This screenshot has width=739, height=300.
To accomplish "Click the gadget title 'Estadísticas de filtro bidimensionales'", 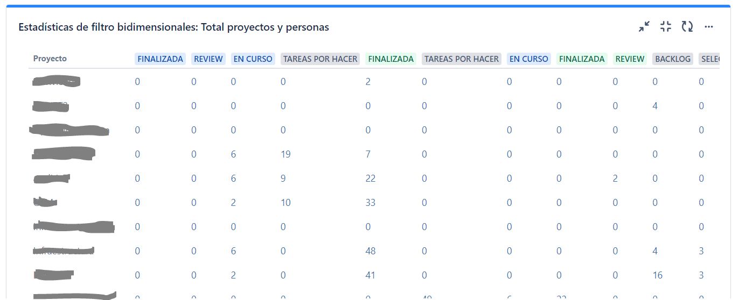I will click(x=173, y=27).
